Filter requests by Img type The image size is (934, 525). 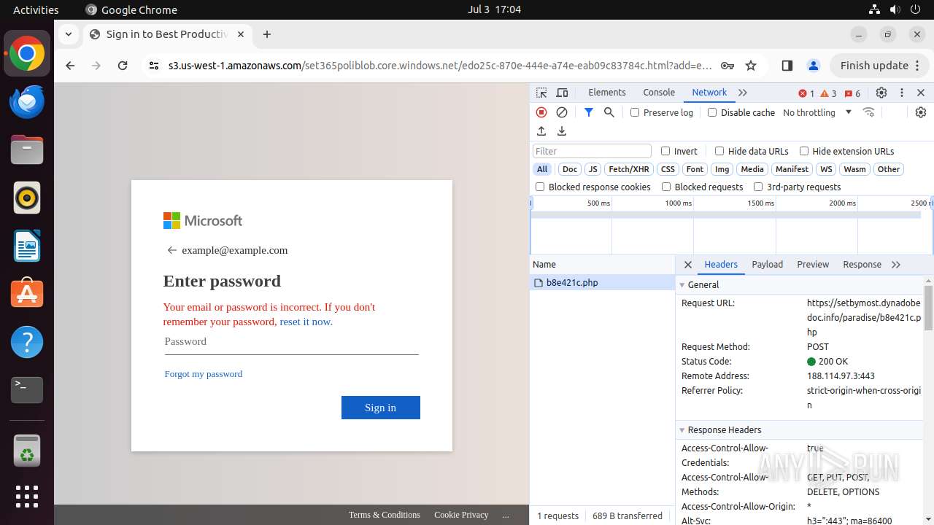(722, 169)
